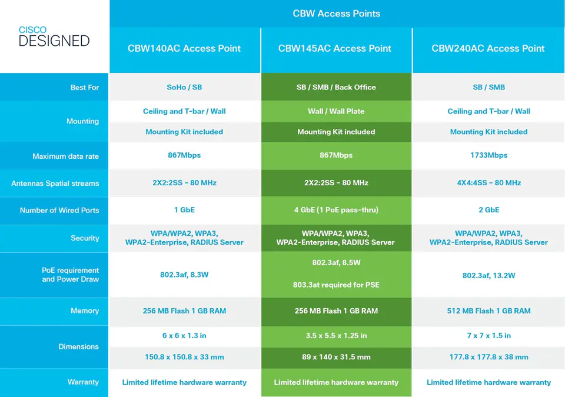Select CBW240AC Mounting Kit included cell
The height and width of the screenshot is (397, 565).
tap(488, 132)
